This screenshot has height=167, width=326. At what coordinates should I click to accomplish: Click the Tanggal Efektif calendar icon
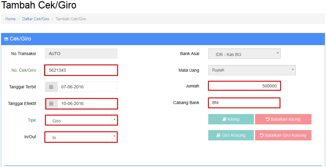tap(51, 104)
